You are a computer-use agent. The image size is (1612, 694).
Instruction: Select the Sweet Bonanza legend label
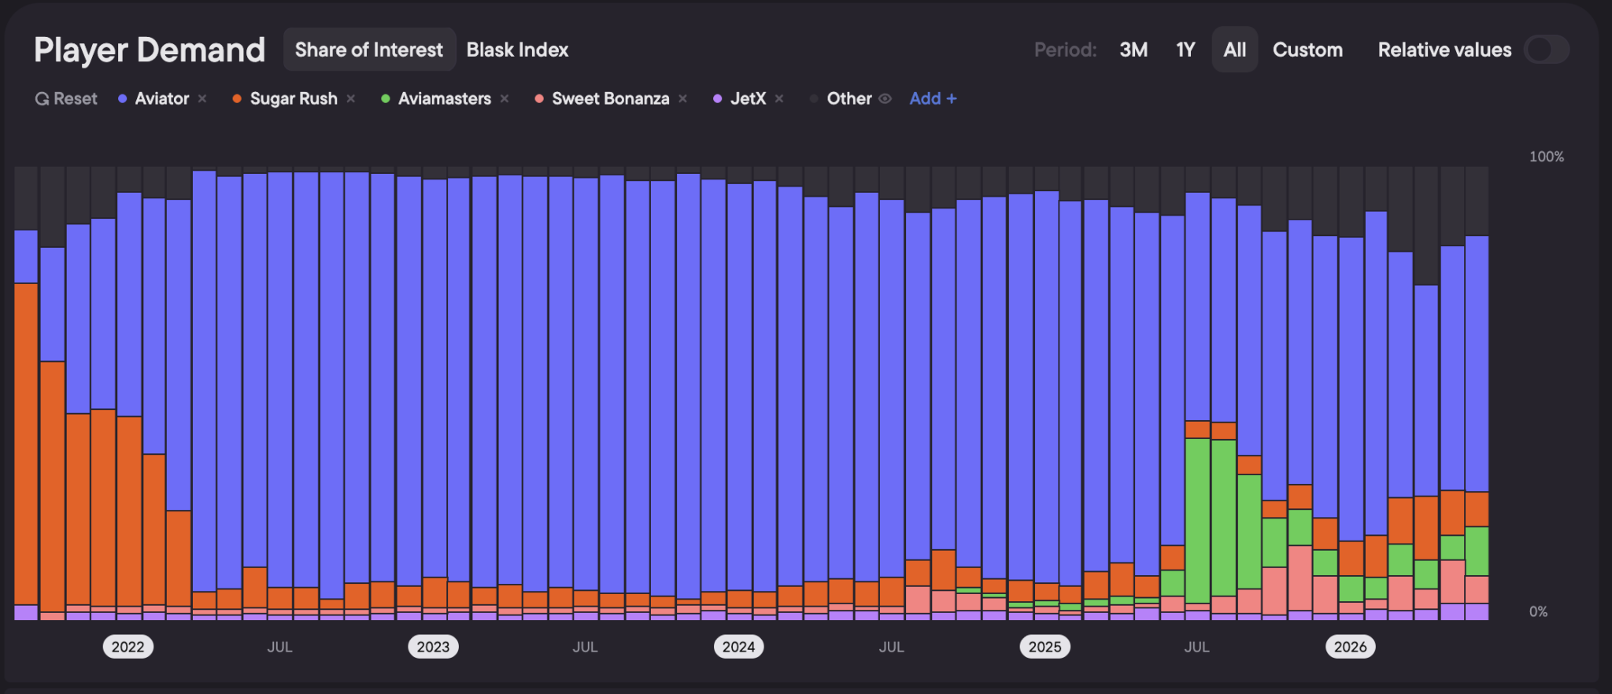pyautogui.click(x=611, y=98)
